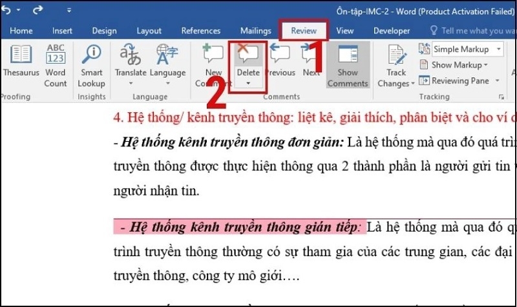Click the Language icon
Screen dimensions: 517x307
[x=167, y=62]
